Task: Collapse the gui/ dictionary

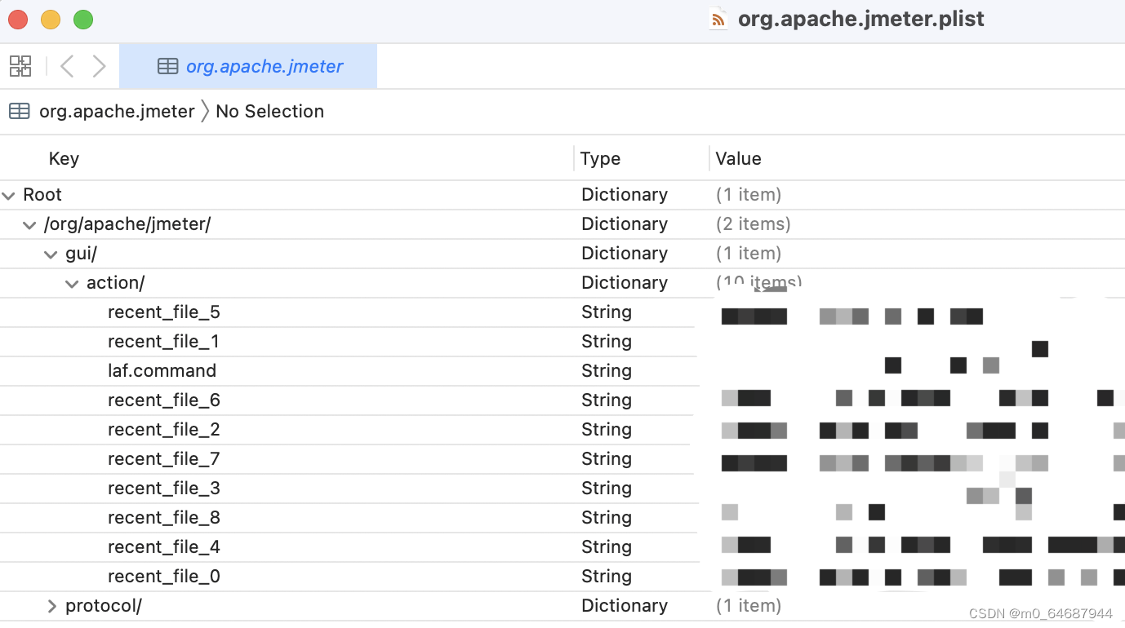Action: tap(51, 254)
